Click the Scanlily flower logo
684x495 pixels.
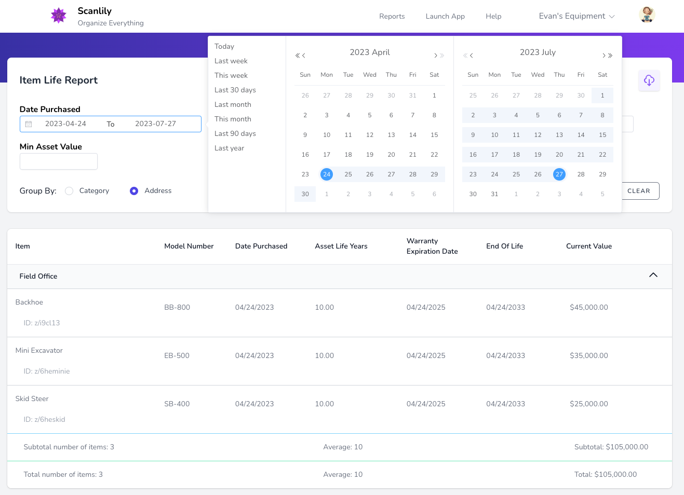pos(59,16)
